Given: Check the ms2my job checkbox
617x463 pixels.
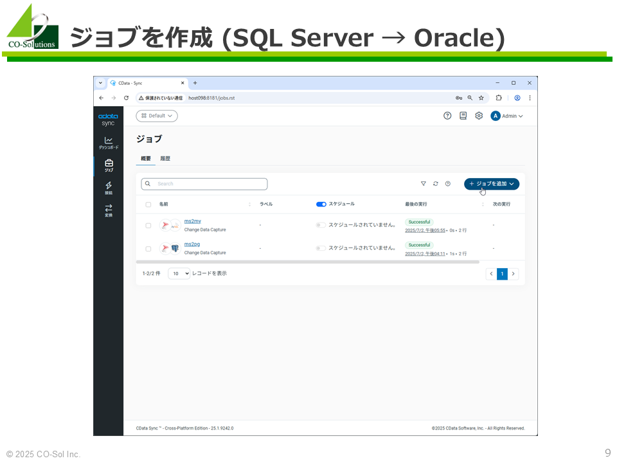Looking at the screenshot, I should tap(148, 226).
